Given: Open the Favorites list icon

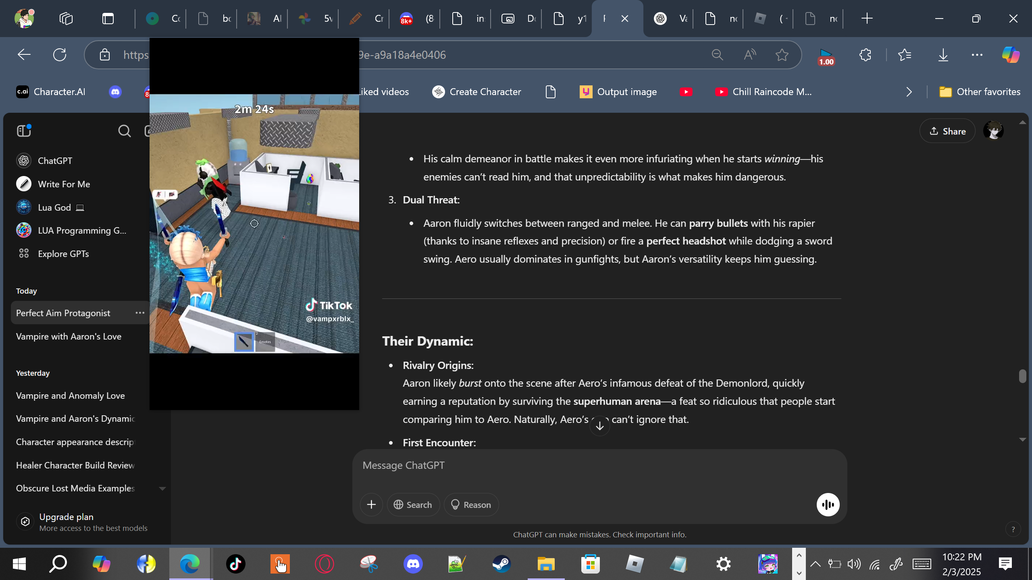Looking at the screenshot, I should 905,55.
